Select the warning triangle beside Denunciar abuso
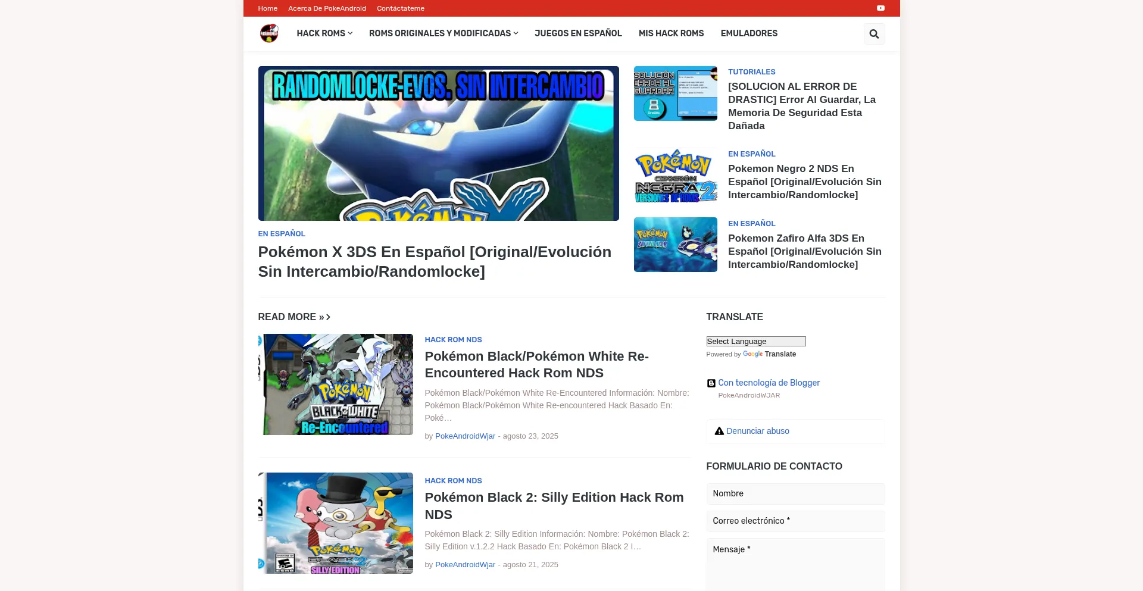 pyautogui.click(x=719, y=431)
